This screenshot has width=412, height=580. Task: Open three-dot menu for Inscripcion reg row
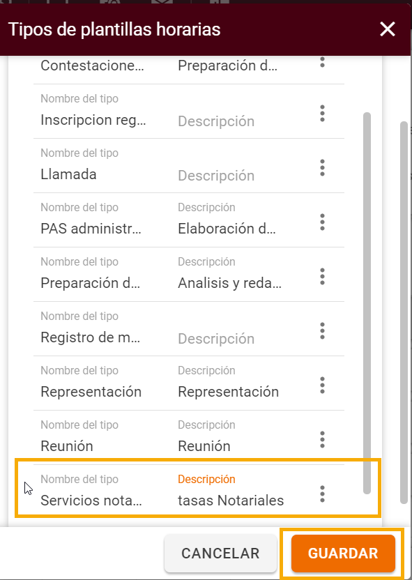(322, 114)
